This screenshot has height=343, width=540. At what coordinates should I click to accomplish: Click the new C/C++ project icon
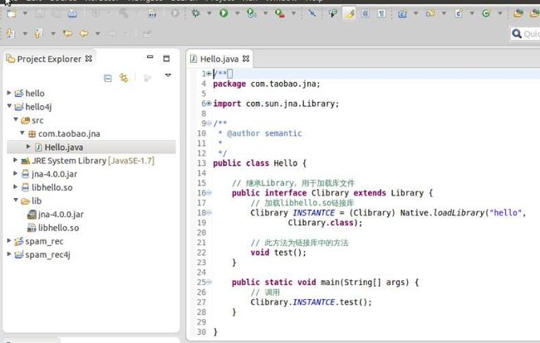[x=402, y=14]
